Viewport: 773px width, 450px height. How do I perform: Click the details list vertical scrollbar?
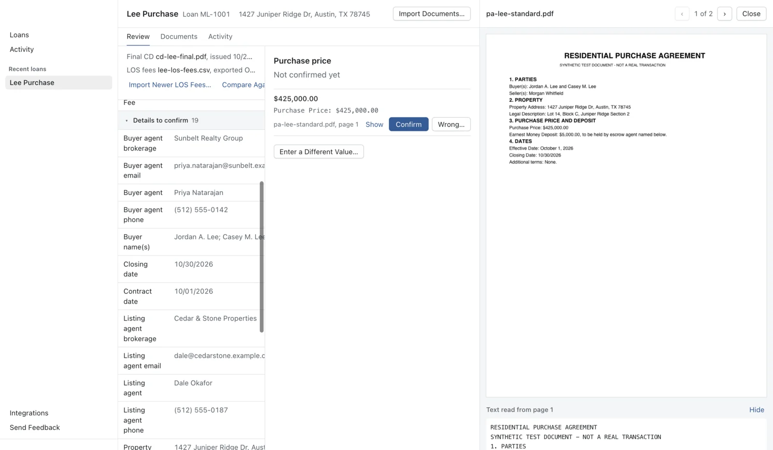pyautogui.click(x=262, y=257)
